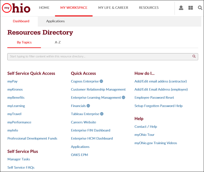
Task: Open the myBenefits link
Action: [x=16, y=97]
